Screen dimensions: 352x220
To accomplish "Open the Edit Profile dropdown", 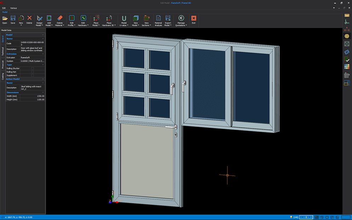I will tap(72, 21).
